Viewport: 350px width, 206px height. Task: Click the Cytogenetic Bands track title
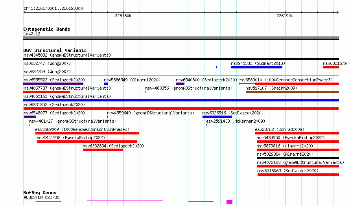47,29
